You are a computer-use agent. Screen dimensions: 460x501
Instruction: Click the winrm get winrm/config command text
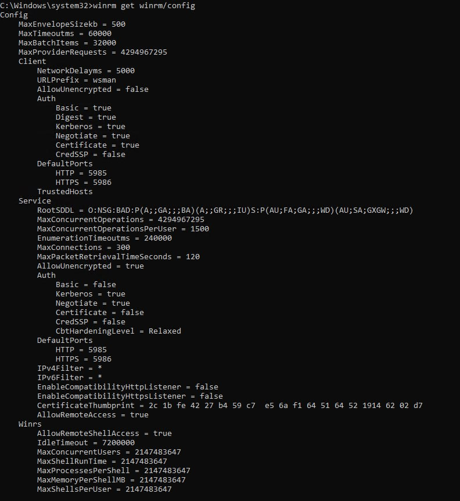coord(144,6)
